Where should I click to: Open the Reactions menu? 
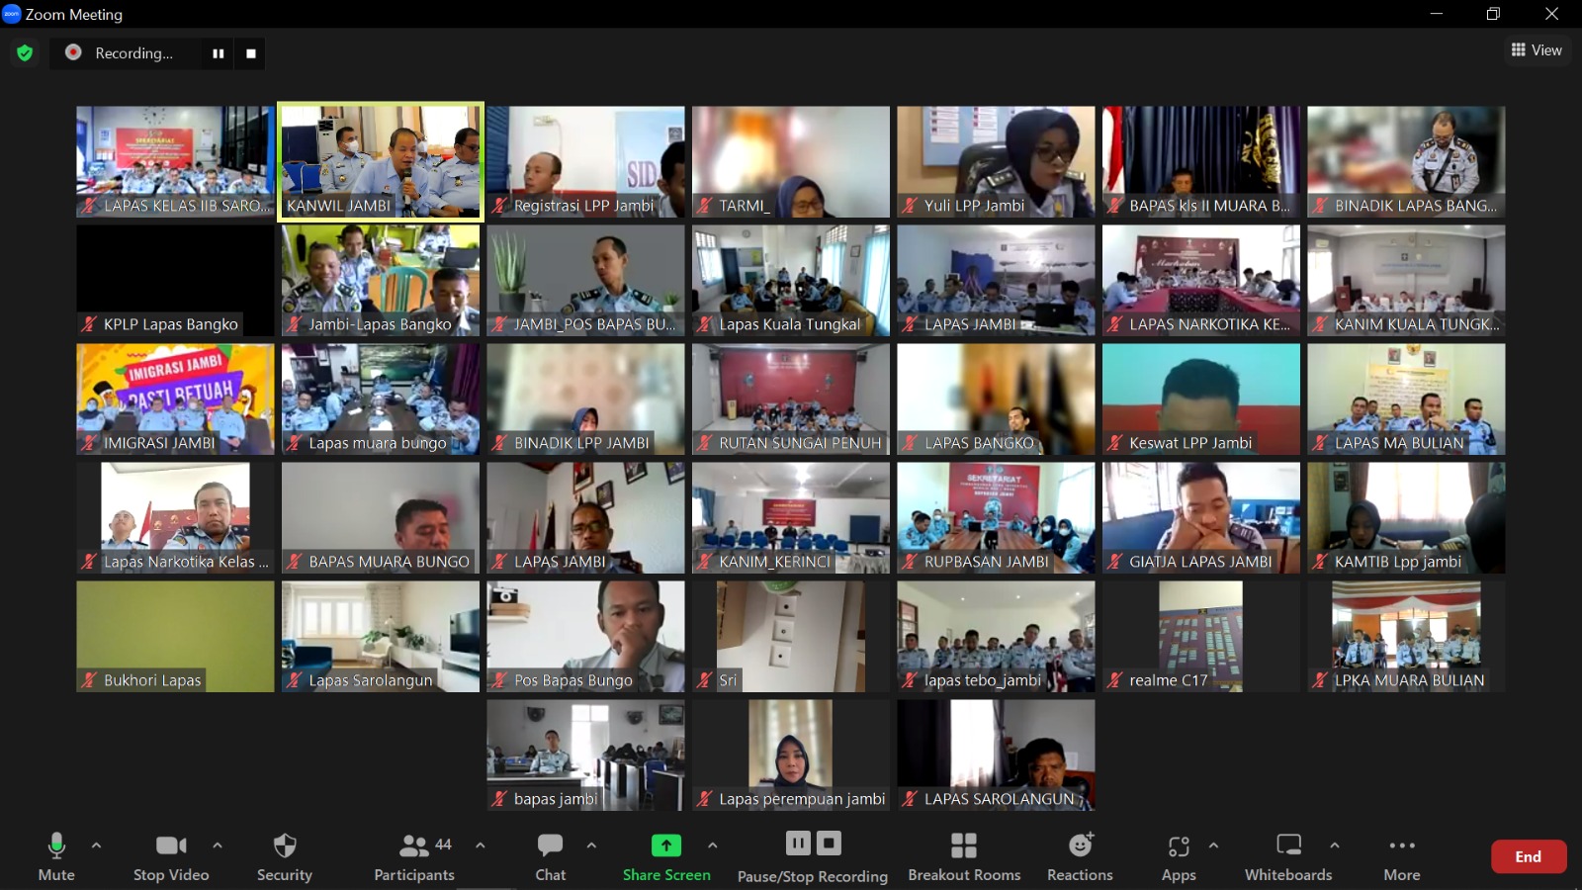tap(1080, 857)
